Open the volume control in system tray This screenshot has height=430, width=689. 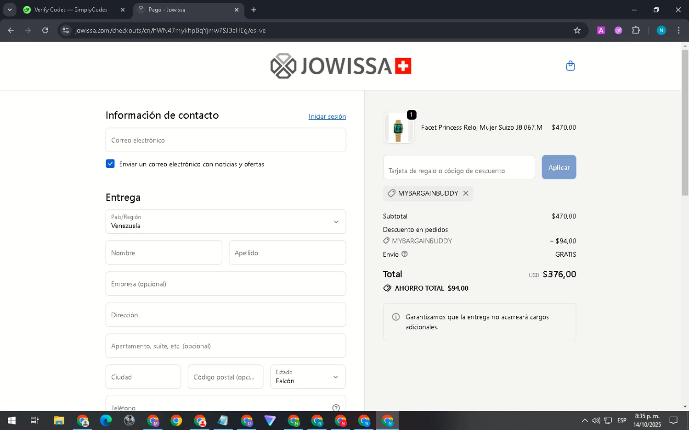(596, 420)
